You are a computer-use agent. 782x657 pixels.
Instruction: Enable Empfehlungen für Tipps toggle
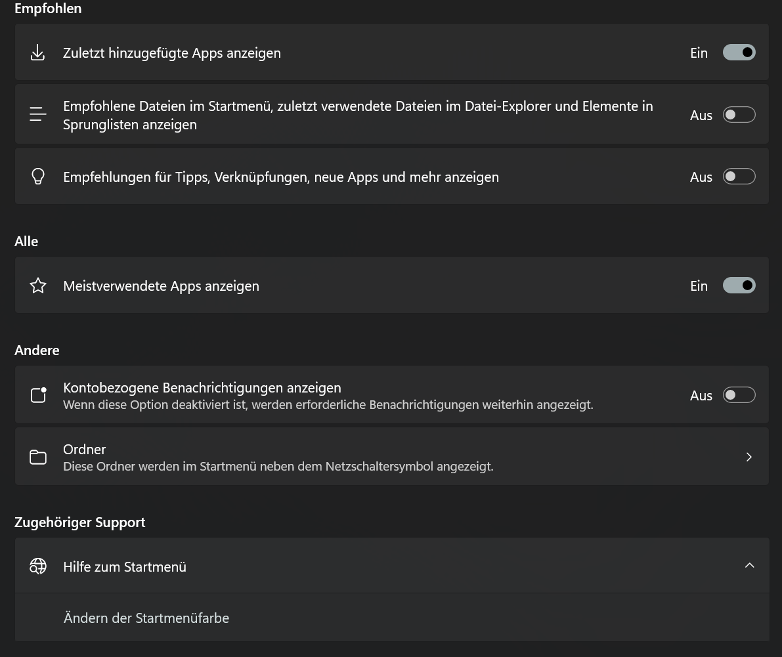[x=739, y=177]
